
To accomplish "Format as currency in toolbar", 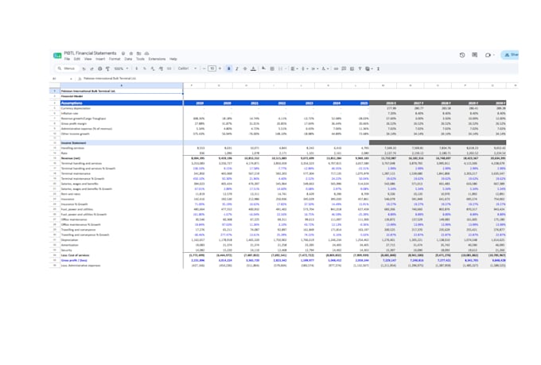I will point(137,68).
